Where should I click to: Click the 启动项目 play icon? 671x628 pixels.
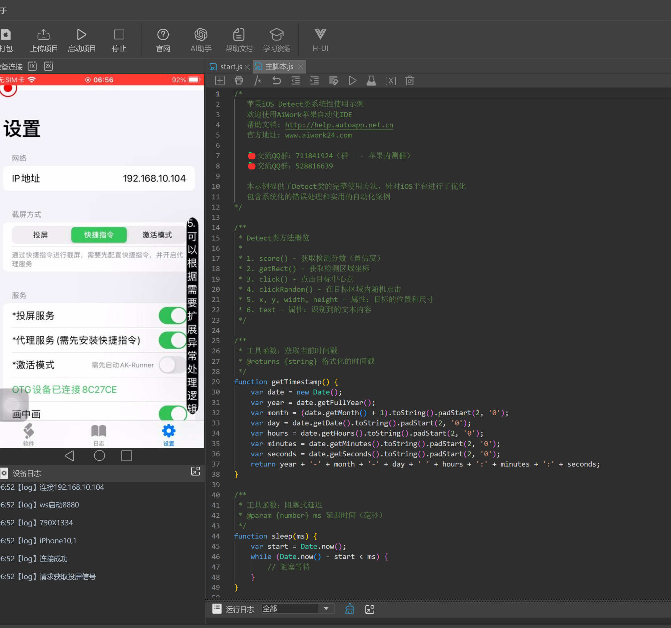pos(81,34)
